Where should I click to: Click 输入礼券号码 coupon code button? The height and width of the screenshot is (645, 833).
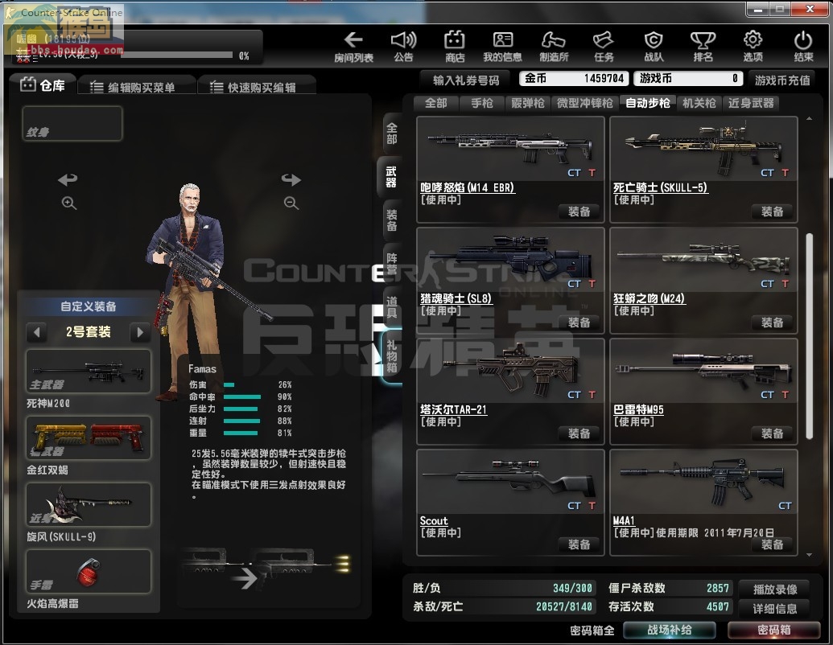[x=466, y=80]
